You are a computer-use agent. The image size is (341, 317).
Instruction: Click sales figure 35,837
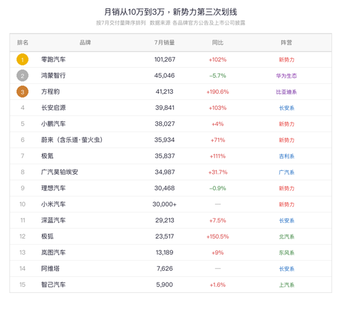coord(165,156)
